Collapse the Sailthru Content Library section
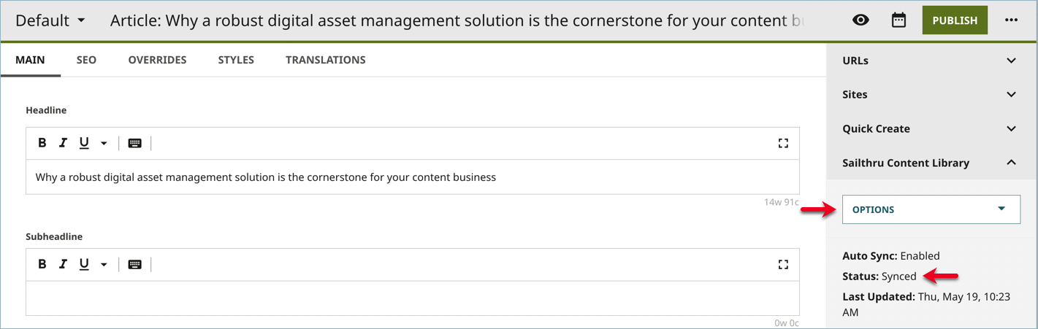This screenshot has width=1038, height=329. point(1011,163)
